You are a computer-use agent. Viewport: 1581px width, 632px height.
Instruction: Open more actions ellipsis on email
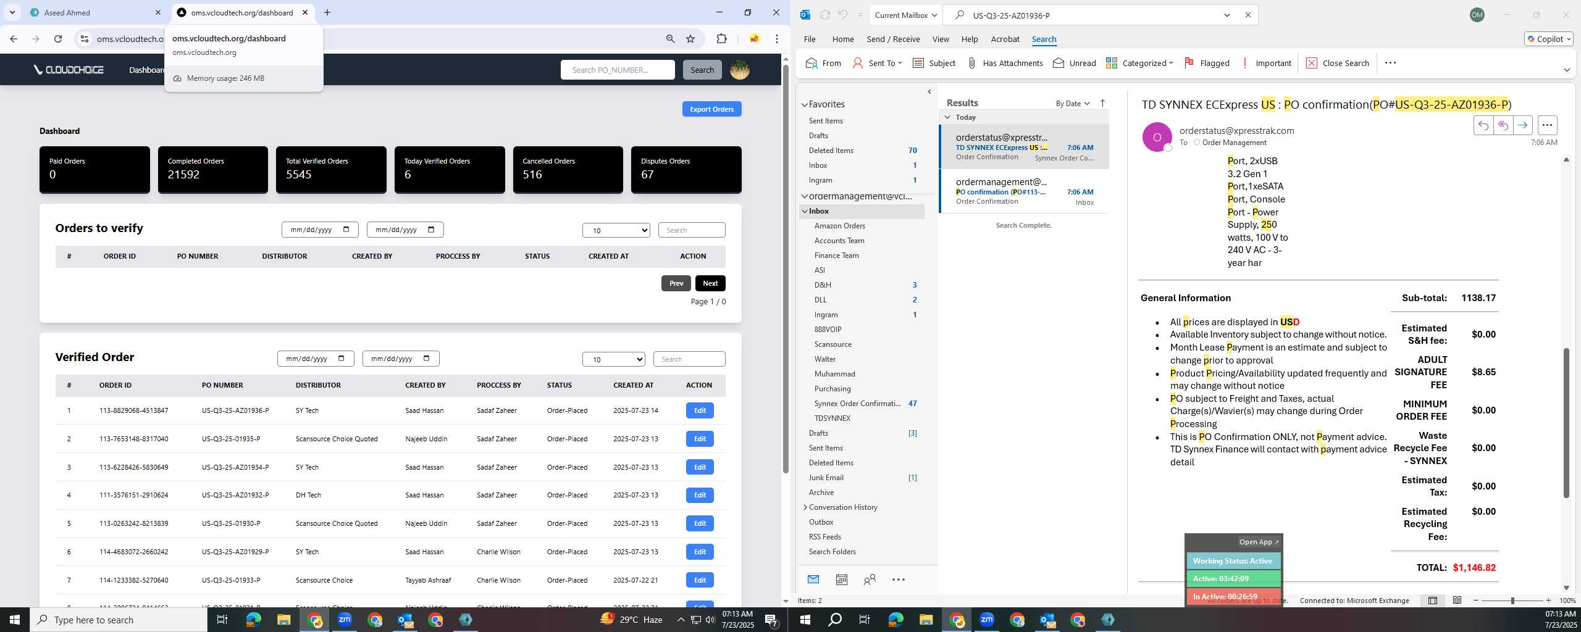[x=1547, y=125]
